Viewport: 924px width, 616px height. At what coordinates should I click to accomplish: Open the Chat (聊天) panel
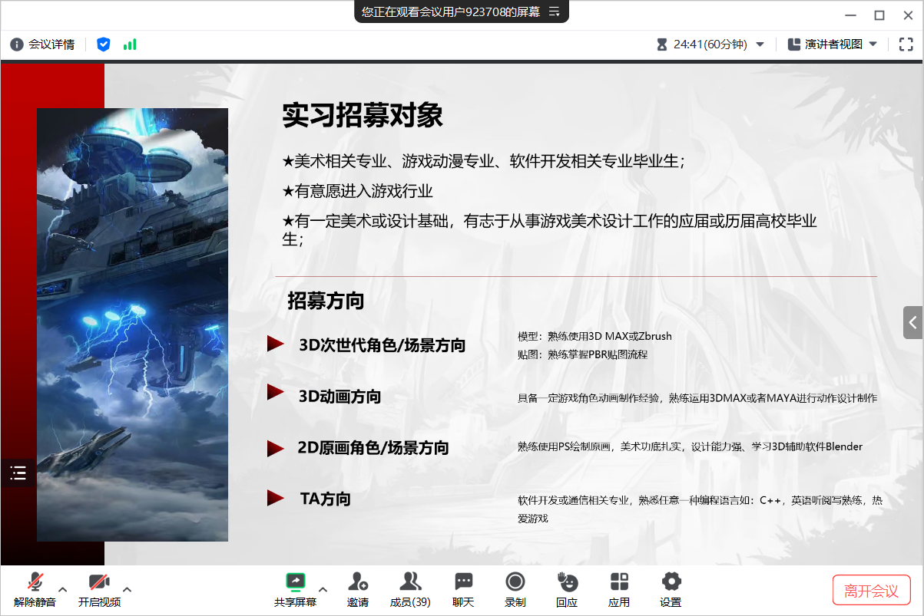tap(463, 589)
